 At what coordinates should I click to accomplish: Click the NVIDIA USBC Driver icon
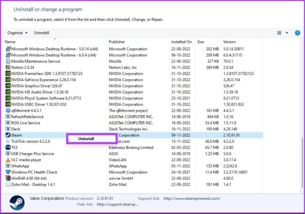tap(8, 104)
